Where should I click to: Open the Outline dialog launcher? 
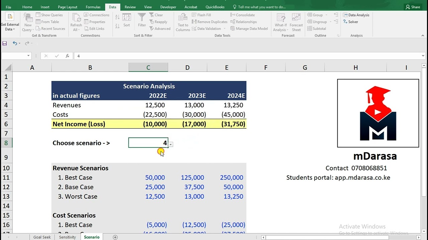click(338, 35)
